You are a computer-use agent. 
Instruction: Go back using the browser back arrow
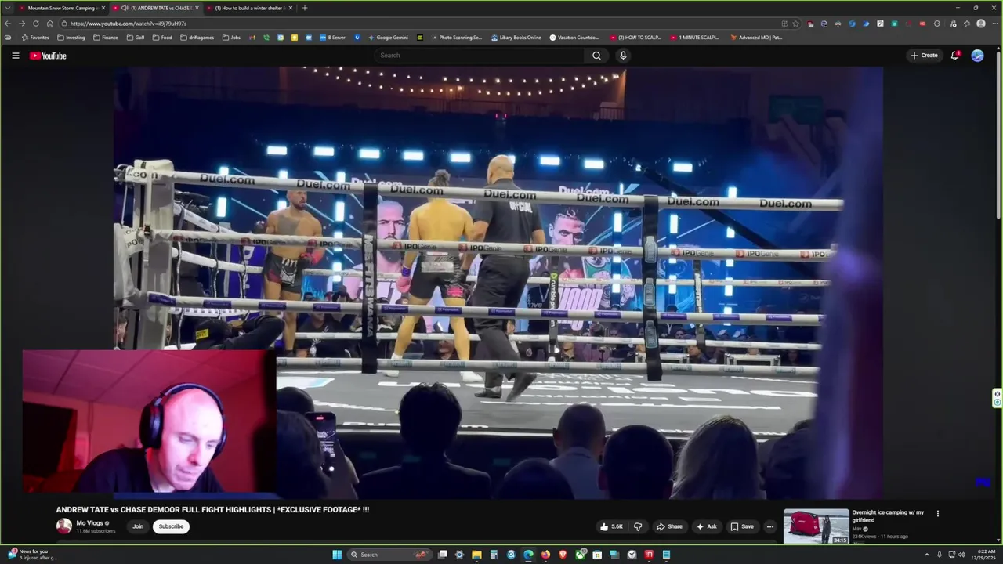tap(8, 23)
